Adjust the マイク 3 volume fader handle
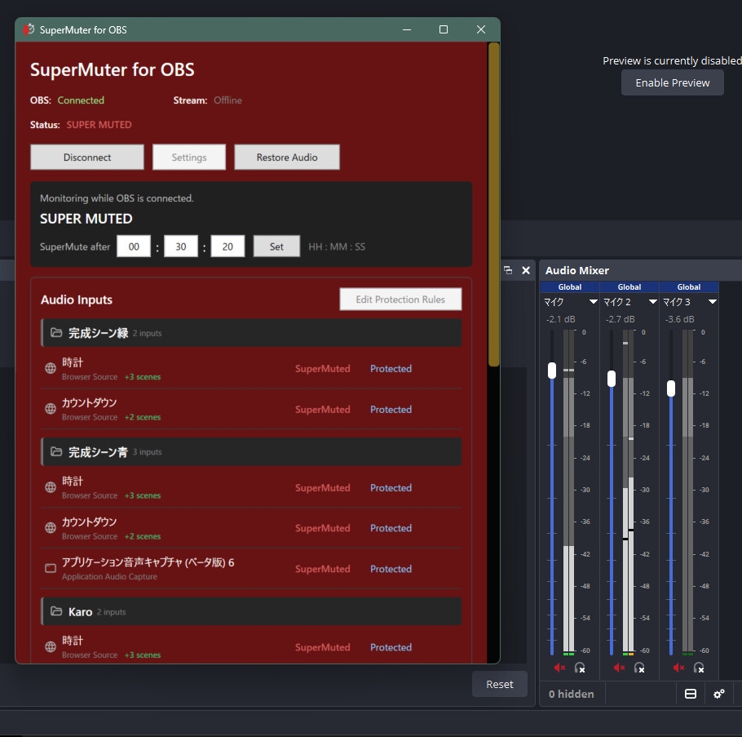Viewport: 742px width, 737px height. tap(671, 388)
